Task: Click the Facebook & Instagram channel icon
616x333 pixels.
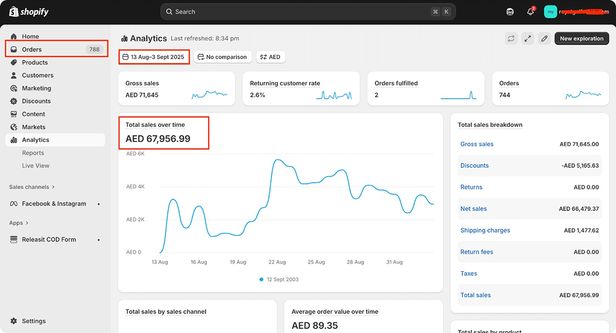Action: click(x=14, y=204)
